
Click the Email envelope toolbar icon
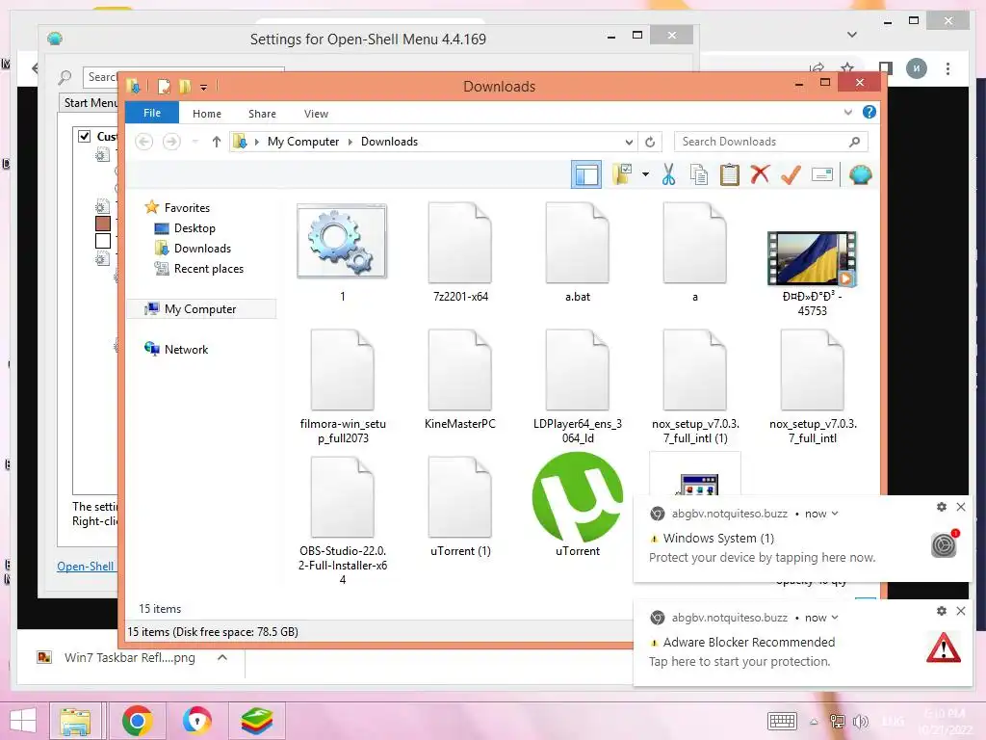click(x=822, y=174)
